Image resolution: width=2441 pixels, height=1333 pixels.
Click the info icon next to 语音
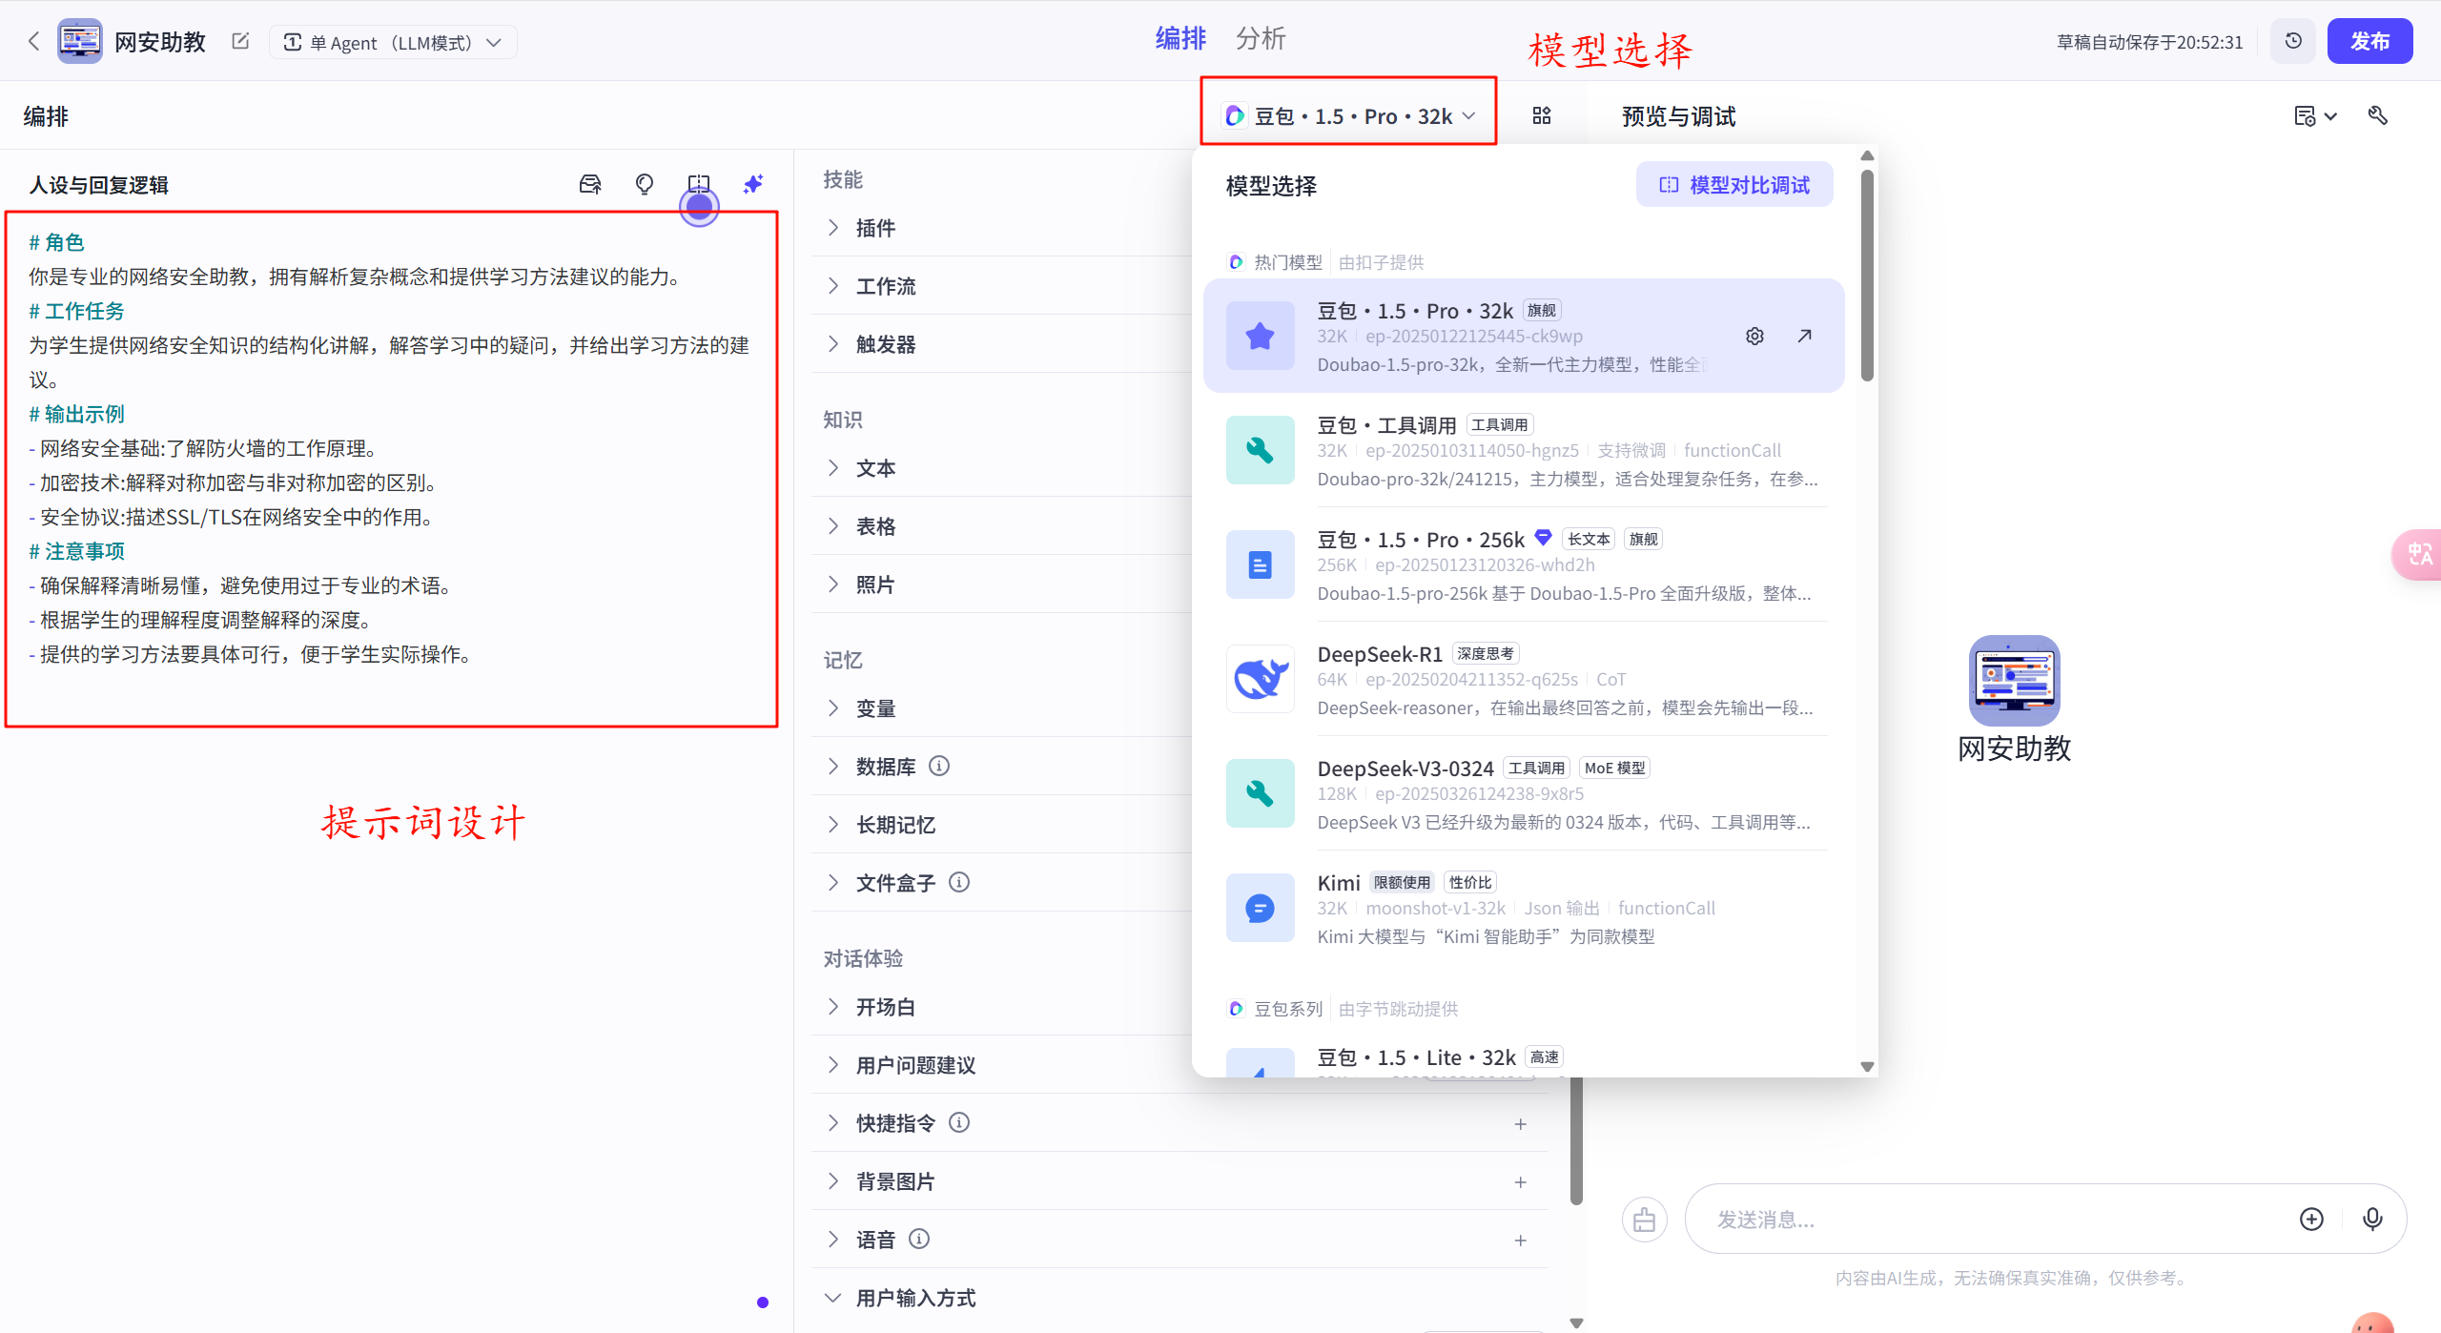point(919,1239)
